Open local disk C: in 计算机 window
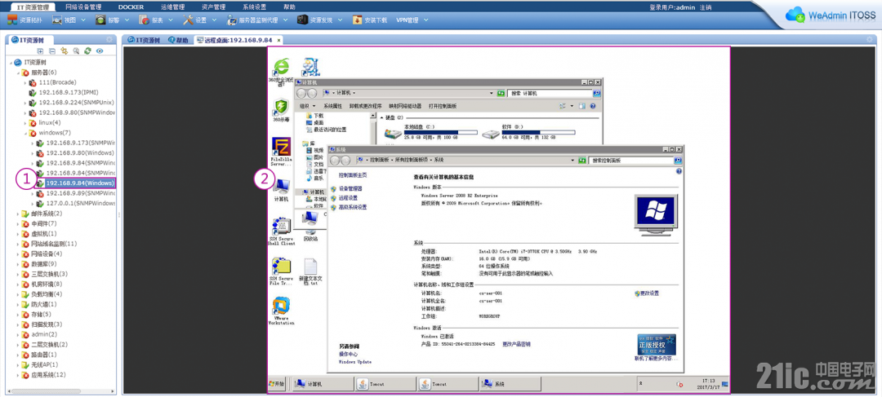The height and width of the screenshot is (397, 882). click(430, 133)
